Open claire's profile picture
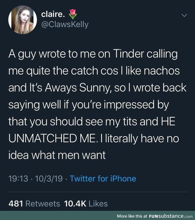 23,20
